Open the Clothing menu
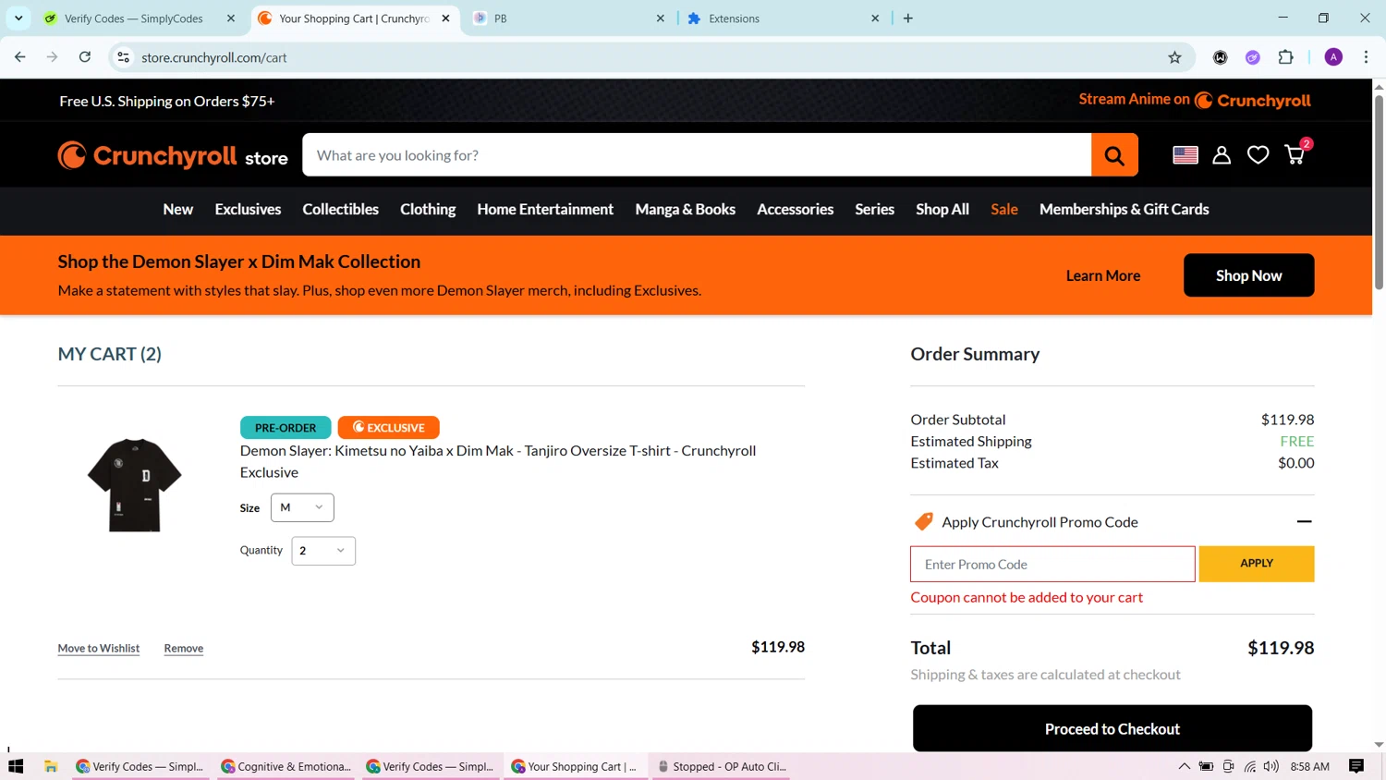The width and height of the screenshot is (1386, 780). [x=428, y=210]
